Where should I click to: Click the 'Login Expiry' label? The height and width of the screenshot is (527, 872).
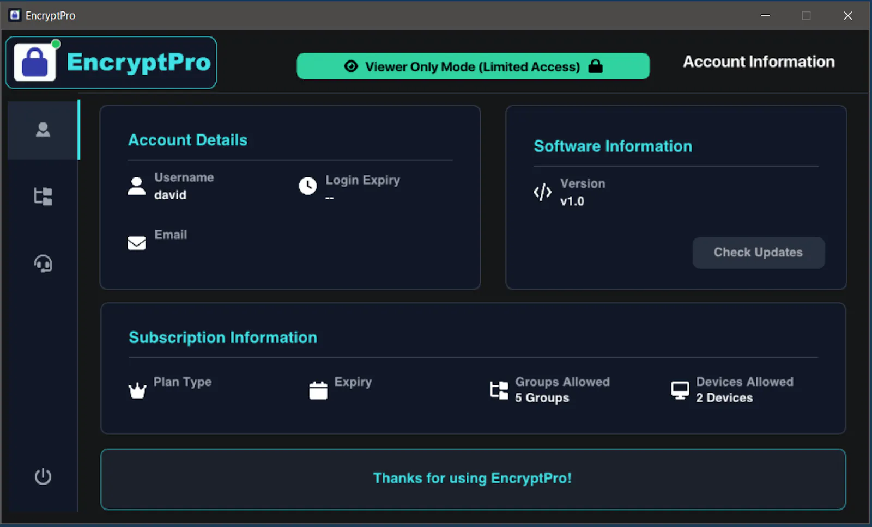363,180
